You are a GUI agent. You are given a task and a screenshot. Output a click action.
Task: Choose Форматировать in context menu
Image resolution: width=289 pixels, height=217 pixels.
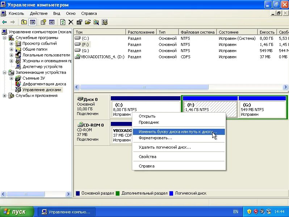click(x=179, y=138)
